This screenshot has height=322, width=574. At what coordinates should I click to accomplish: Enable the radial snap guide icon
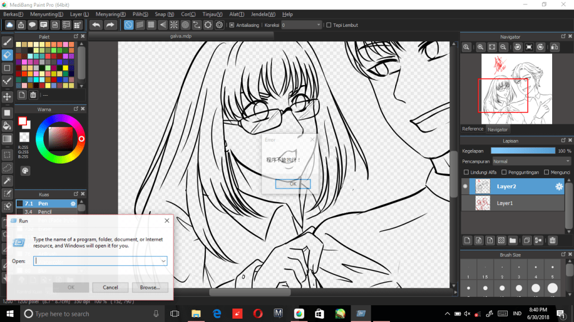(174, 25)
